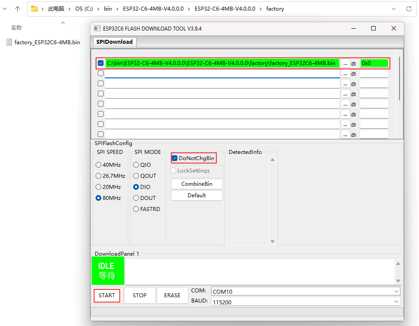Expand the Explorer address history dropdown
Viewport: 419px width, 326px height.
(394, 9)
